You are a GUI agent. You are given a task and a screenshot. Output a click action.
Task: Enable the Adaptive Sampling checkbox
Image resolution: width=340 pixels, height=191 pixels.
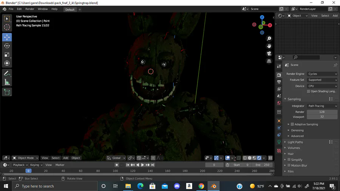click(x=292, y=124)
